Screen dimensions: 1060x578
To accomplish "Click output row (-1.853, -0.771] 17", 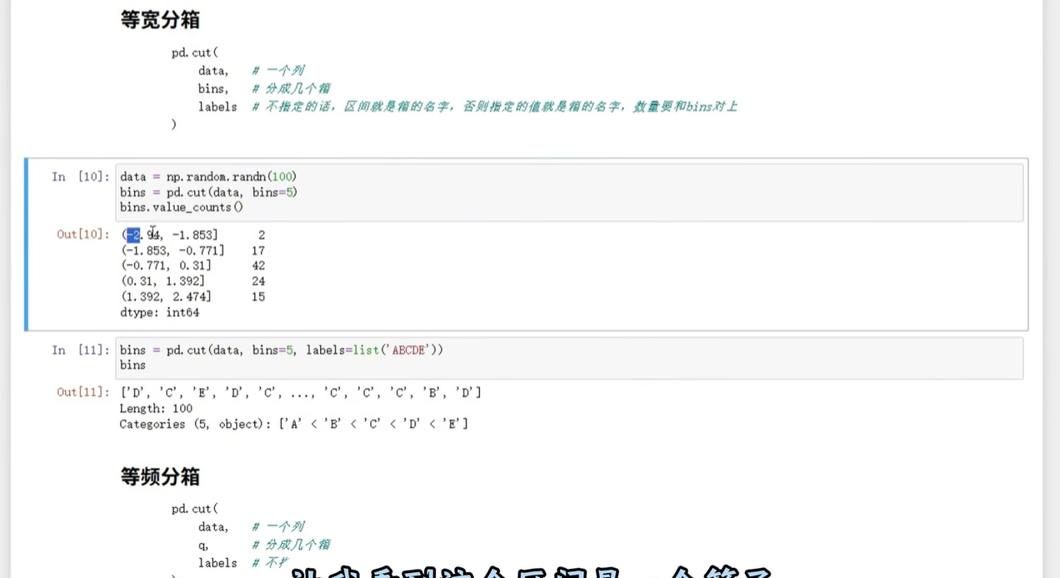I will (x=193, y=251).
